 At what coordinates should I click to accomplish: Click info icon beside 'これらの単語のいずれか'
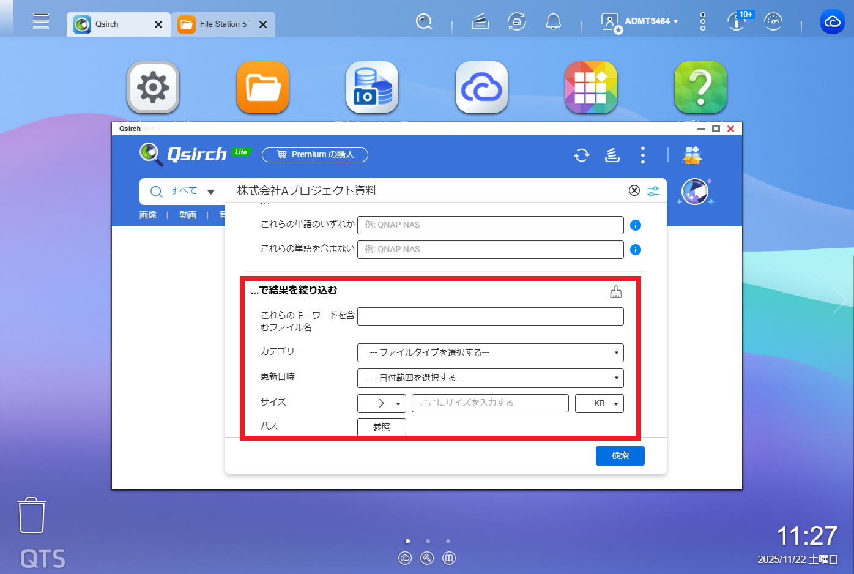click(x=636, y=225)
